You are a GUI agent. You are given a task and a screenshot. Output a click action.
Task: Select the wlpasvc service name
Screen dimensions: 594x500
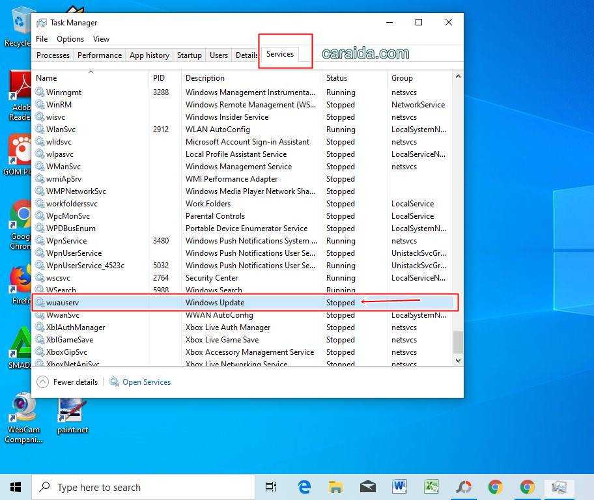(60, 154)
